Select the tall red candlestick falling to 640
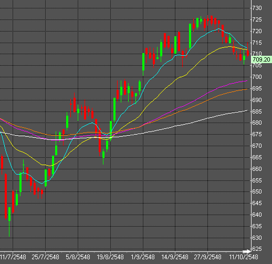272x264 pixels. (6, 196)
